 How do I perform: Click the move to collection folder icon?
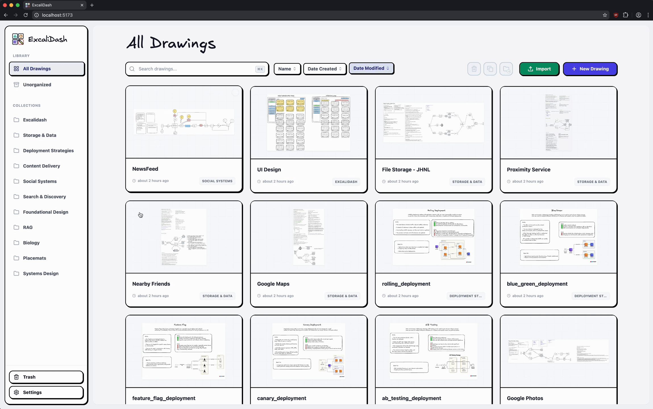tap(506, 69)
